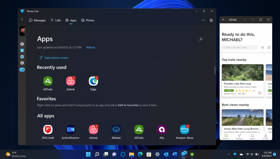280x159 pixels.
Task: Click the phone thumbnail in sidebar
Action: click(x=22, y=31)
